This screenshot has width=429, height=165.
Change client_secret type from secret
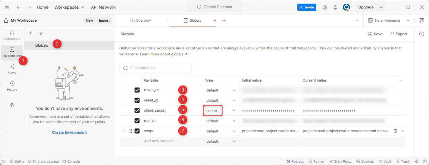point(221,111)
